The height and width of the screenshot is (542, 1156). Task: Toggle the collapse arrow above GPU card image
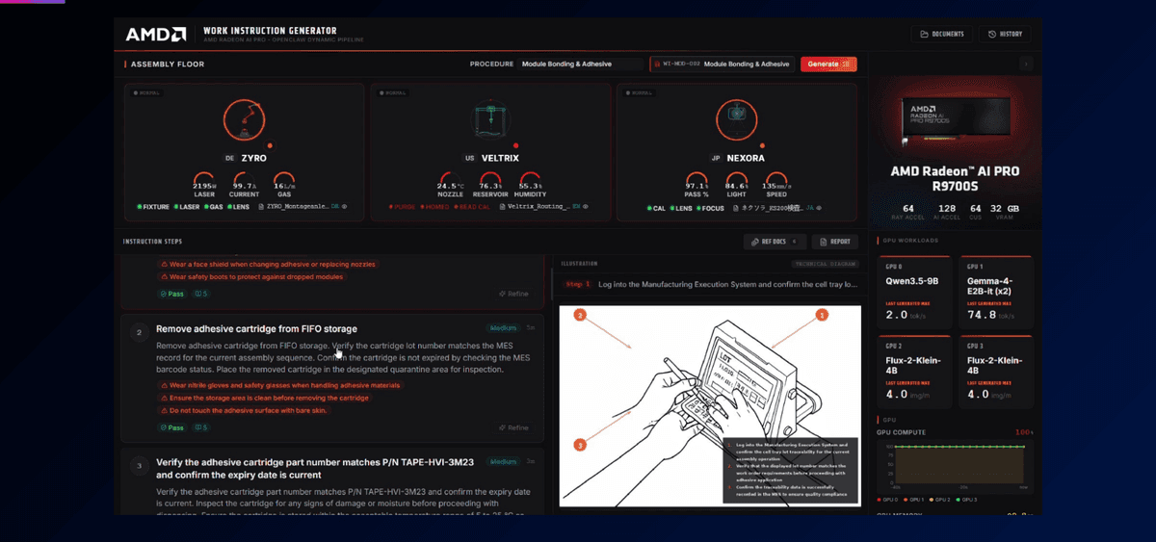coord(1026,64)
